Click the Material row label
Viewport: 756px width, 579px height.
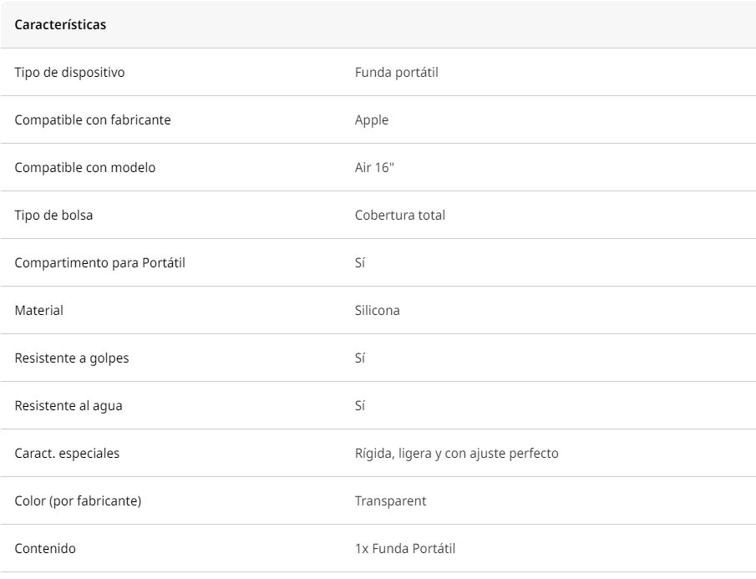38,311
